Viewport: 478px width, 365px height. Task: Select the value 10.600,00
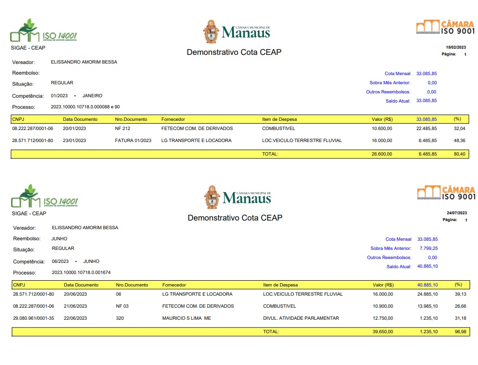[x=382, y=129]
